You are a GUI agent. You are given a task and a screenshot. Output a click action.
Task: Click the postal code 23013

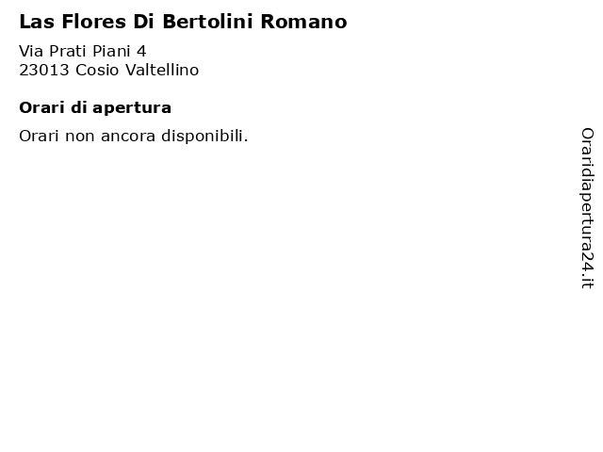pos(44,70)
